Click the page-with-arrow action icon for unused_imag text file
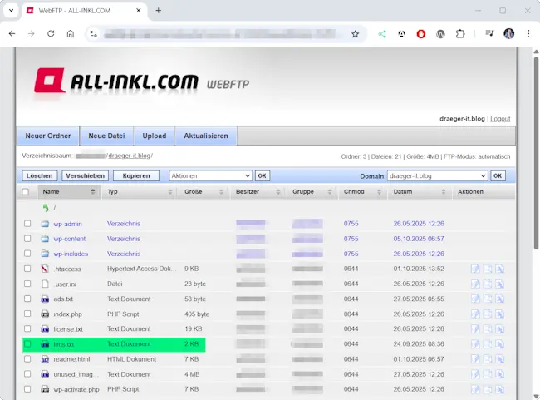The width and height of the screenshot is (540, 400). coord(499,374)
